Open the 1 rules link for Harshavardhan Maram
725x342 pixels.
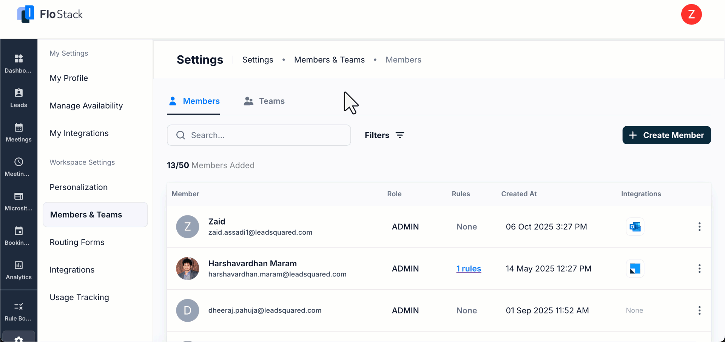coord(468,269)
